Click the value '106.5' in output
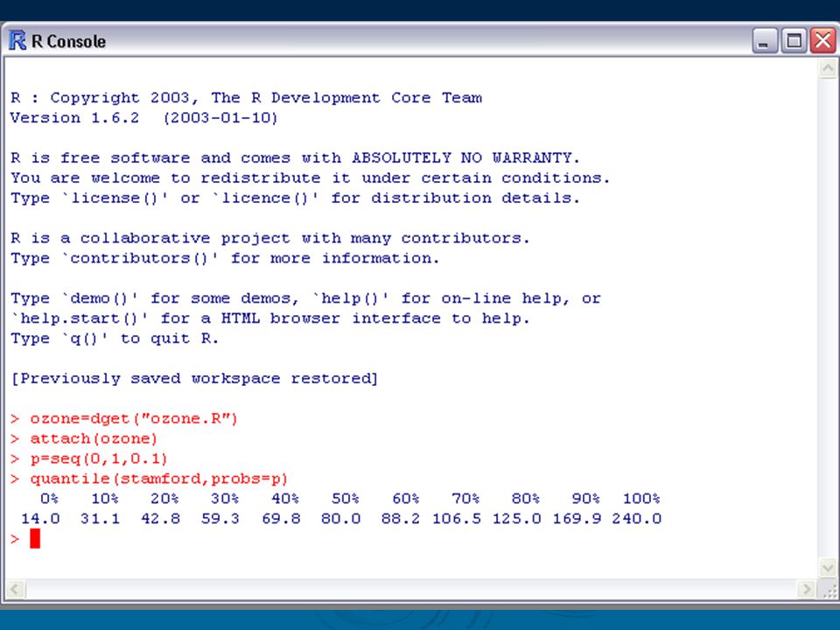 click(x=457, y=519)
